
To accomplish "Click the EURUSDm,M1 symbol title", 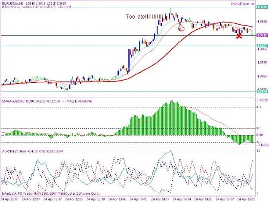I will pyautogui.click(x=13, y=3).
